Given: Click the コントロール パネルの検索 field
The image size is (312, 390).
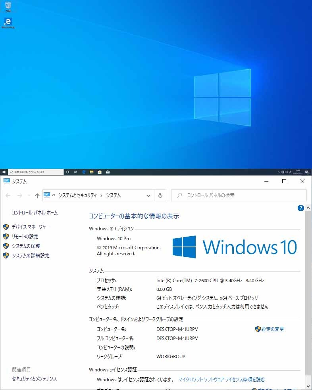Looking at the screenshot, I should click(x=239, y=195).
